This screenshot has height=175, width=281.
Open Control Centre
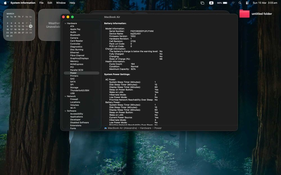point(247,3)
